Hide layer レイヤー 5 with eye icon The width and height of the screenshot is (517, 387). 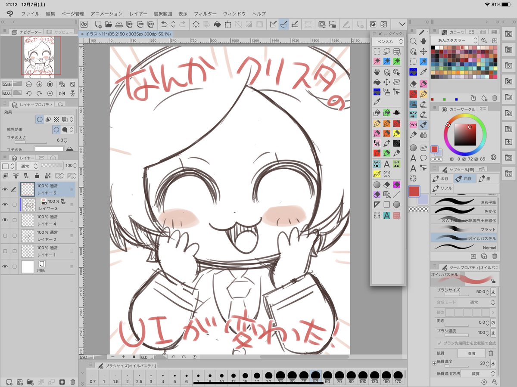pyautogui.click(x=5, y=189)
